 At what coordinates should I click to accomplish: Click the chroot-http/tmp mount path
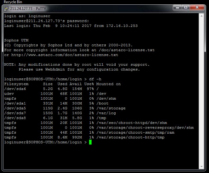130,137
